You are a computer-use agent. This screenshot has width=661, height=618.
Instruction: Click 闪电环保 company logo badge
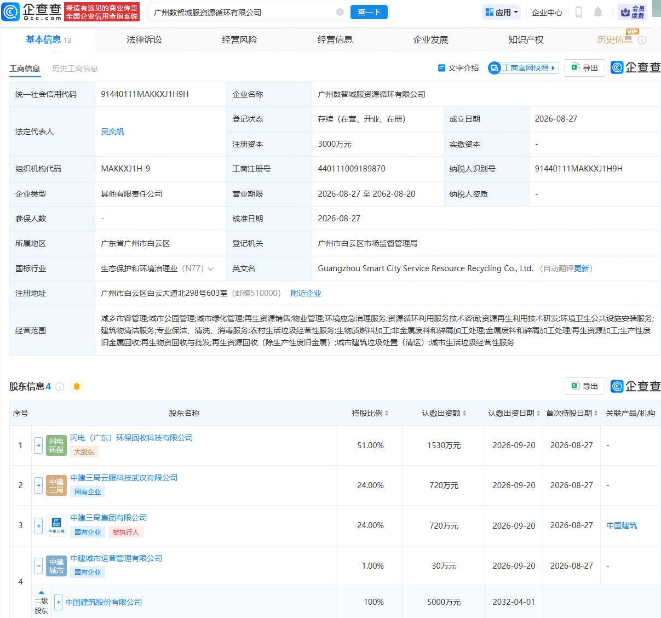pos(56,445)
